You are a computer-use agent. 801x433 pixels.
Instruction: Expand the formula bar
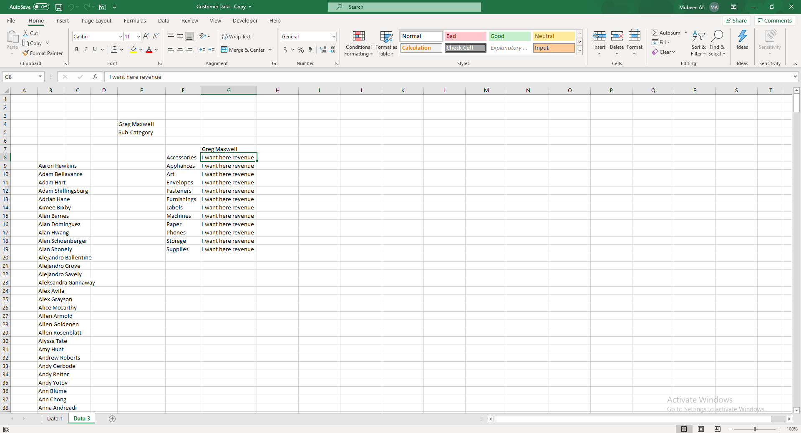click(x=795, y=77)
